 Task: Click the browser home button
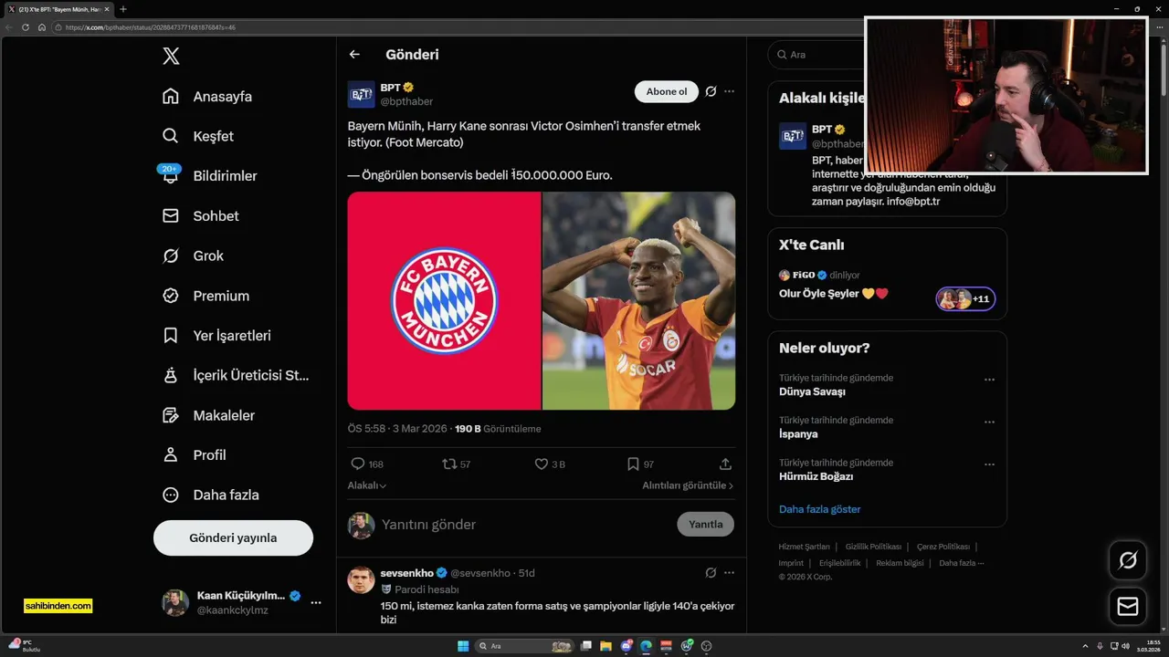(42, 27)
